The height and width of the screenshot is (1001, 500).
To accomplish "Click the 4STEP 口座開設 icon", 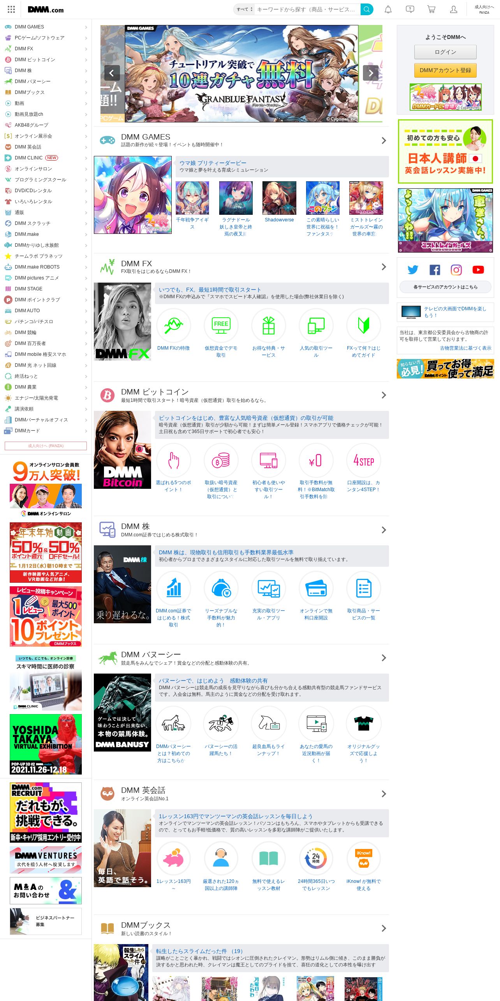I will [x=364, y=460].
